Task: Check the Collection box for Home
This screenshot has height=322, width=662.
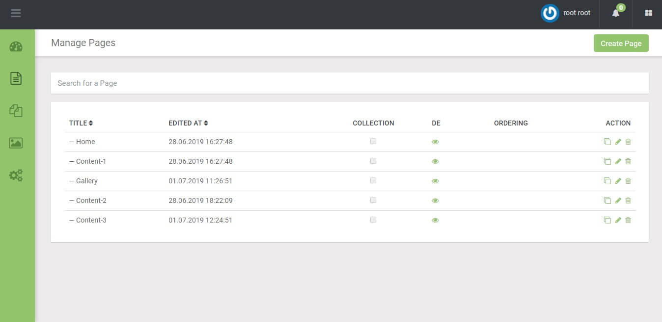Action: [373, 141]
